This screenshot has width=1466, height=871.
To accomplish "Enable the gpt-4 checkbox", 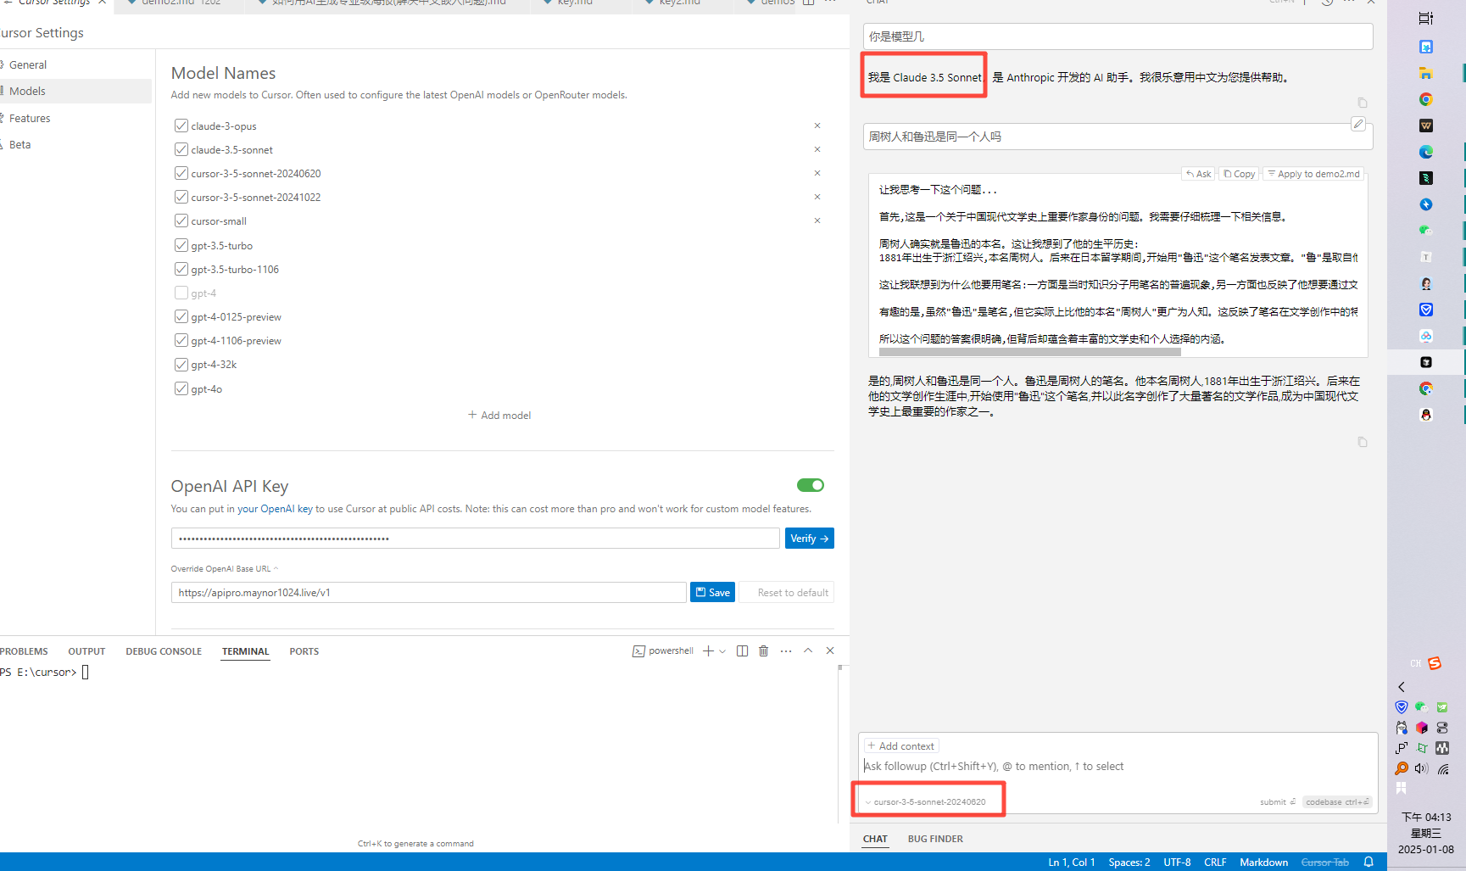I will (181, 293).
